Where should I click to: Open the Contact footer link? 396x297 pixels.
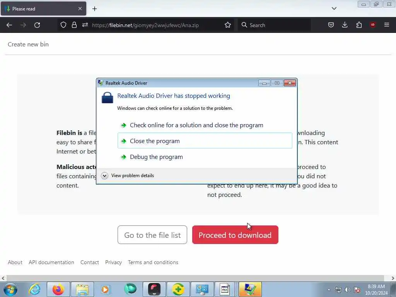[x=90, y=263]
